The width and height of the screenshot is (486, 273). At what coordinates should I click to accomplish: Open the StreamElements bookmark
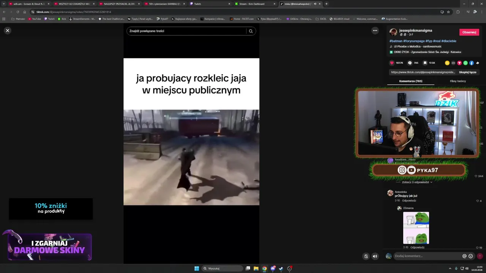[82, 19]
